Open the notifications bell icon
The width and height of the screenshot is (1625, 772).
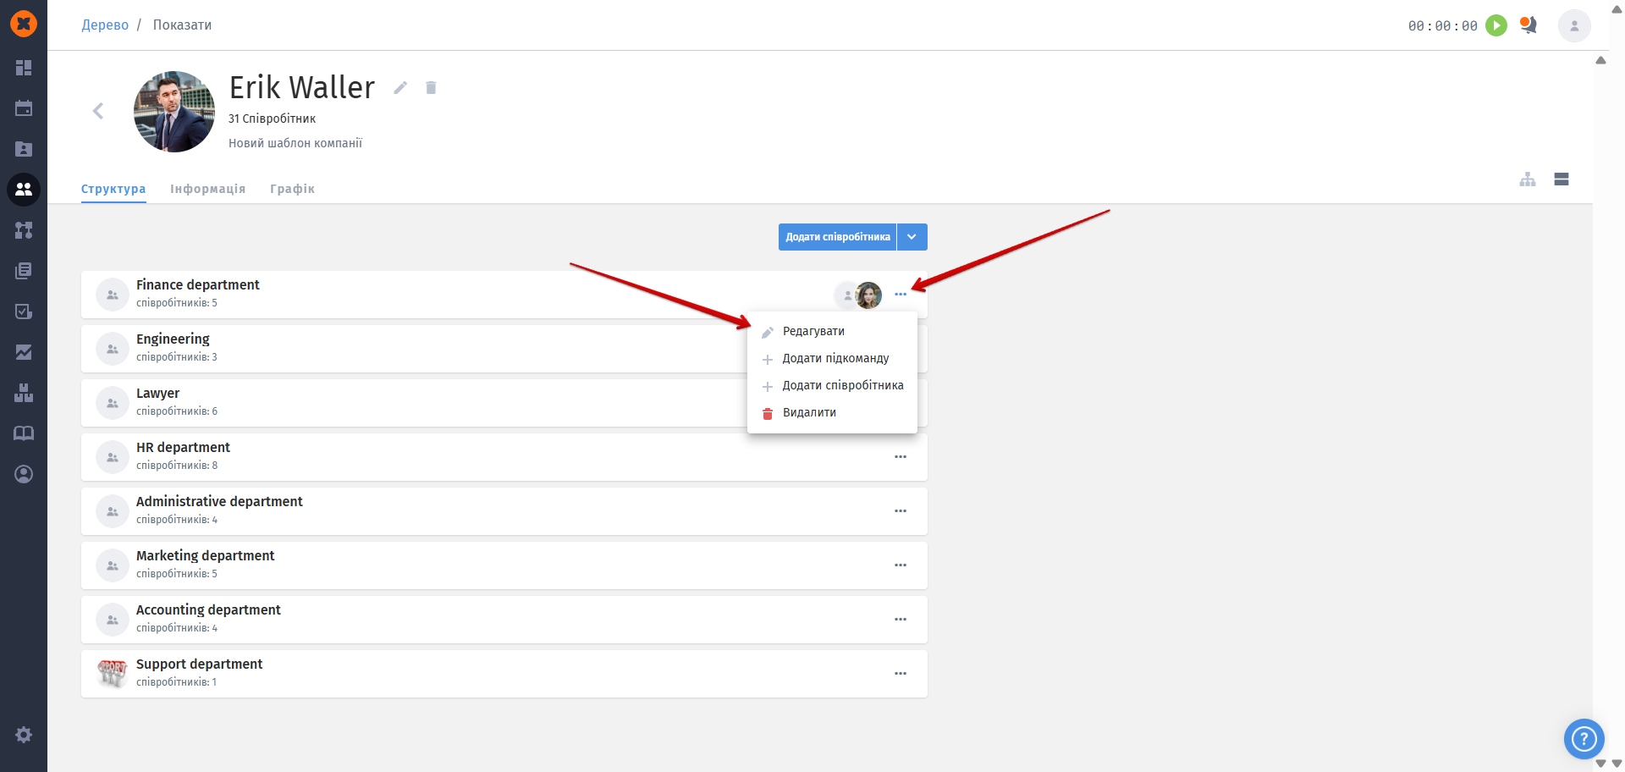tap(1529, 25)
